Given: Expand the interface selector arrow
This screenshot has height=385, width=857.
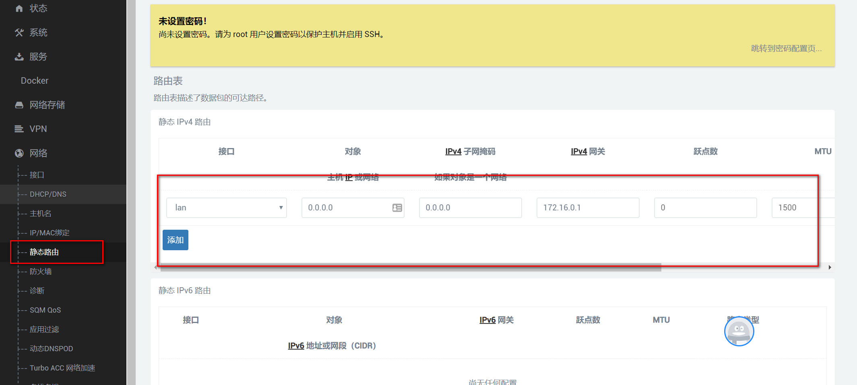Looking at the screenshot, I should point(281,208).
